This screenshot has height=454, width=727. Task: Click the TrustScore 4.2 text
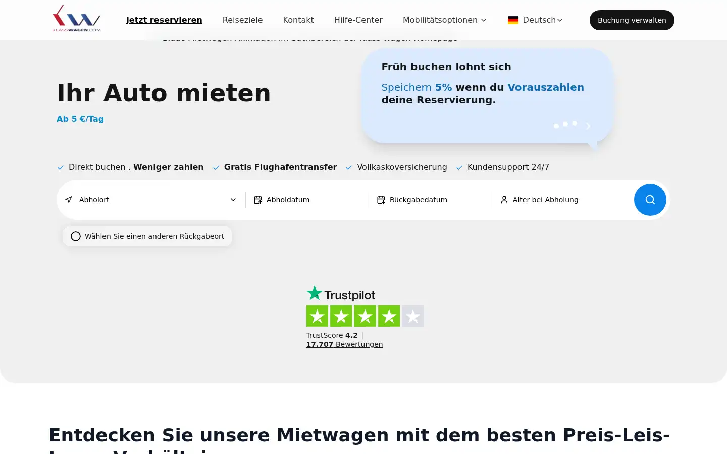click(332, 335)
